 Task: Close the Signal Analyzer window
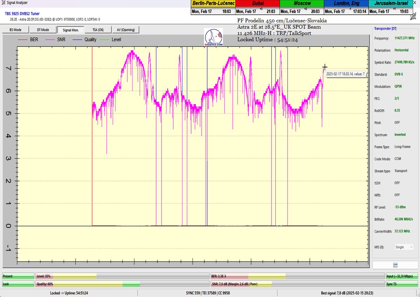414,3
